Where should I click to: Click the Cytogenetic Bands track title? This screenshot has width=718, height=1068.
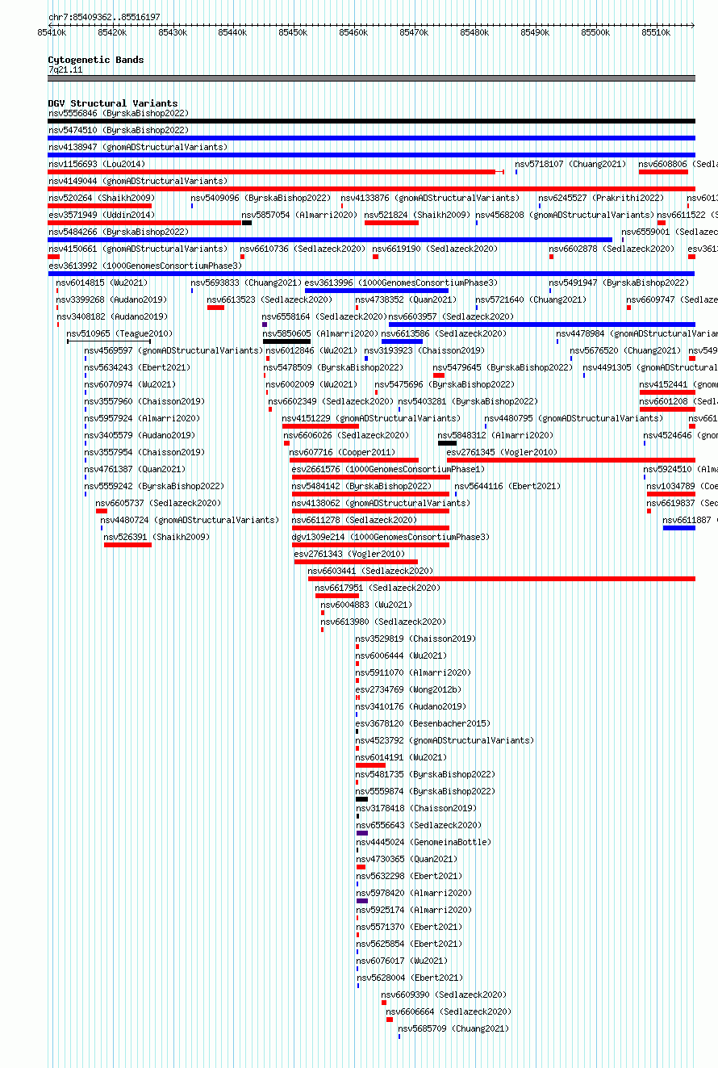coord(96,60)
